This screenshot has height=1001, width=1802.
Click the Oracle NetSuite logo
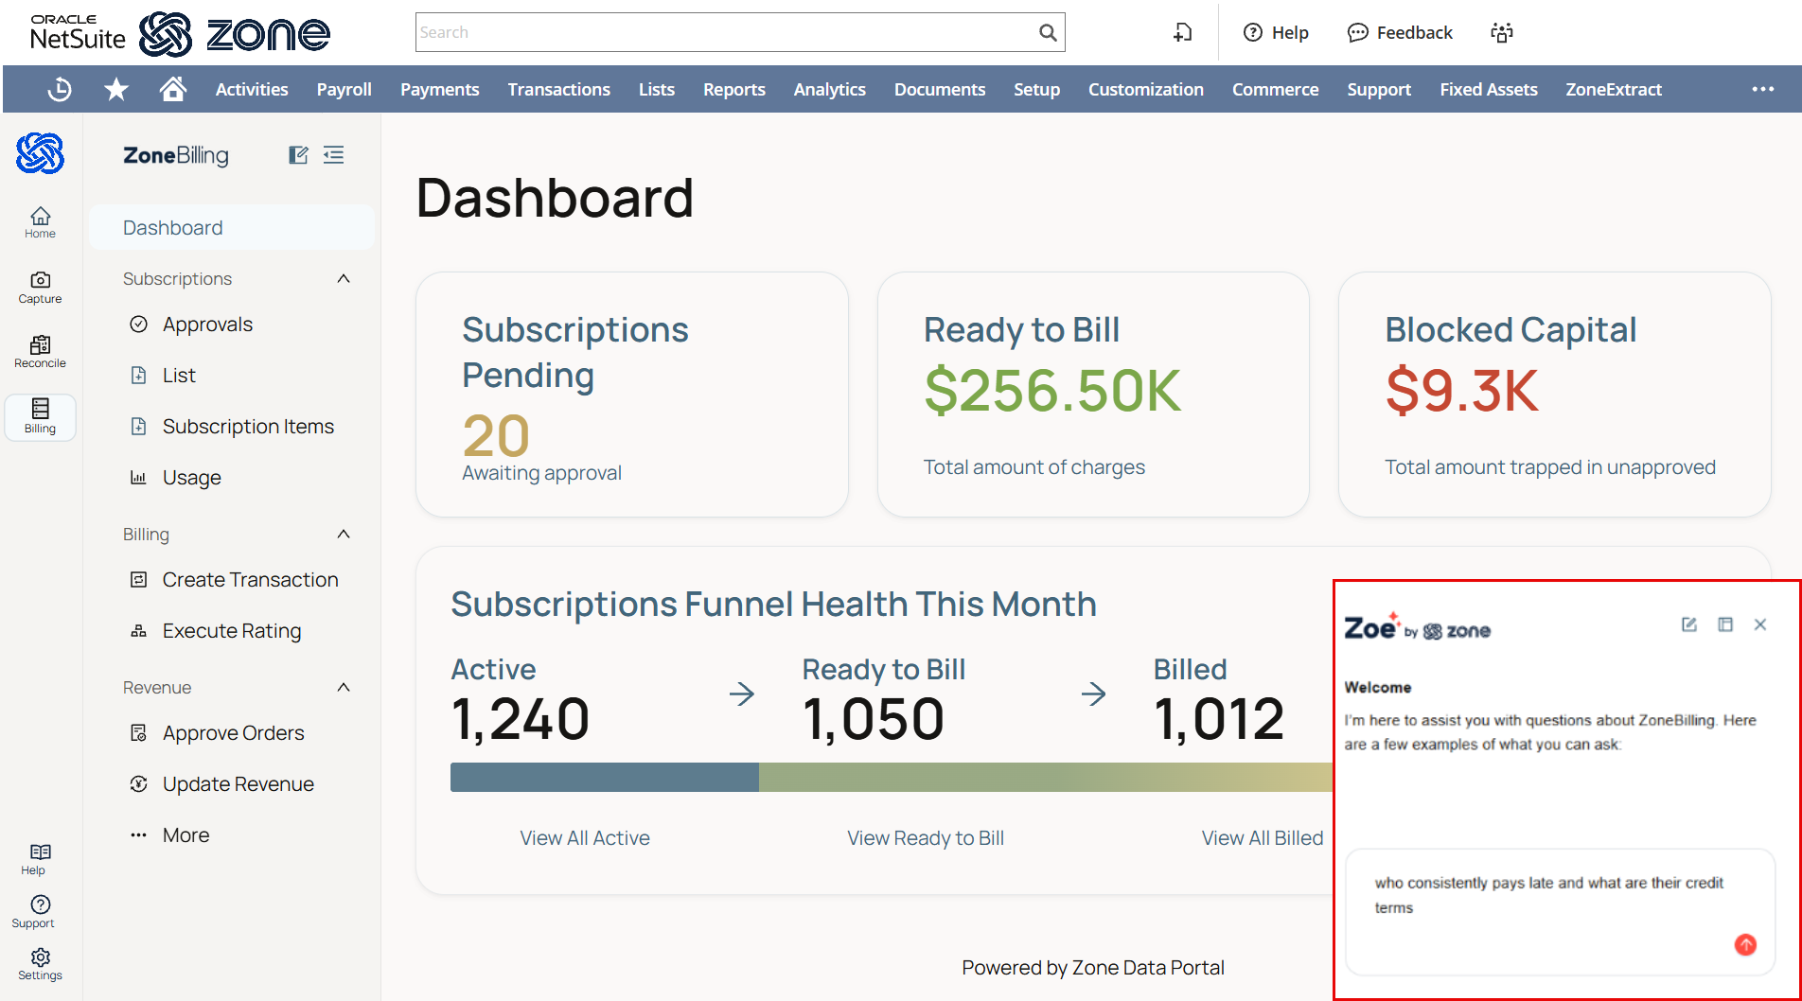[78, 32]
